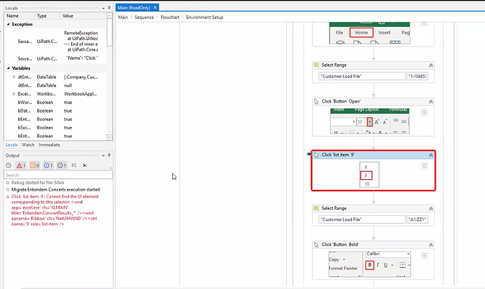Screen dimensions: 485x289
Task: Click the Select Range icon below 'list item 9'
Action: pos(316,208)
